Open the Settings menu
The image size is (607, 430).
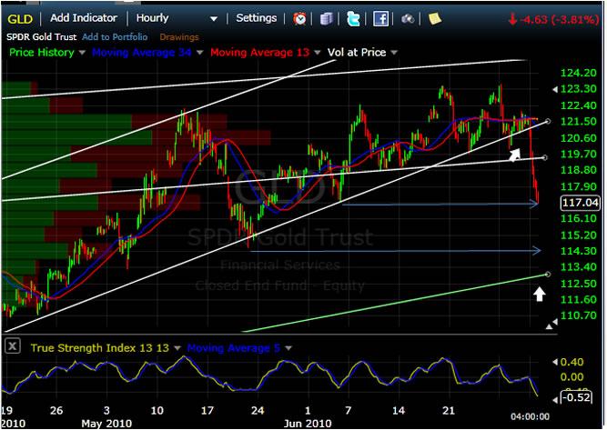pos(256,18)
